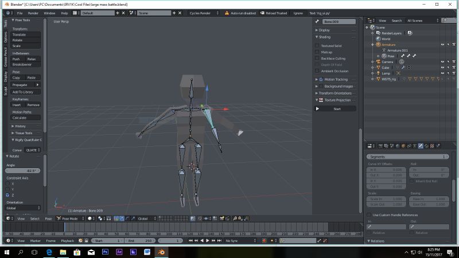
Task: Enable the Backface Culling checkbox
Action: 317,58
